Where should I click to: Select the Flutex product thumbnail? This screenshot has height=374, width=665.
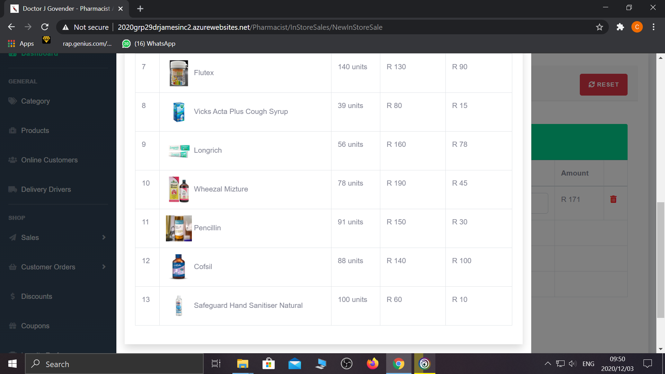(x=179, y=73)
